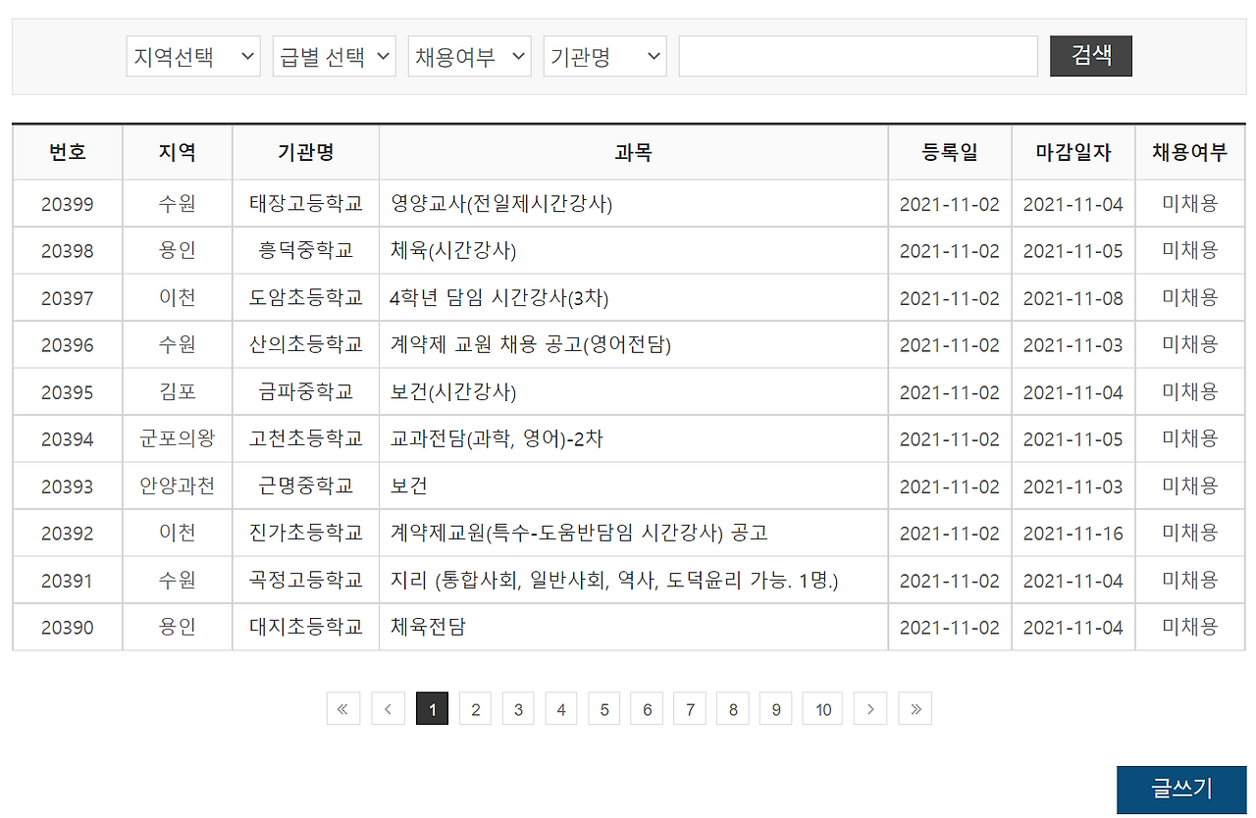Go to the previous page with the single-left arrow
The width and height of the screenshot is (1256, 818).
pyautogui.click(x=388, y=708)
